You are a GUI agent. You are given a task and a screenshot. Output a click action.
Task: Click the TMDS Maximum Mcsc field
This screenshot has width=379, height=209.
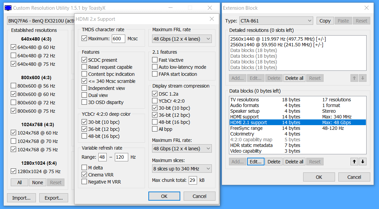[x=119, y=39]
